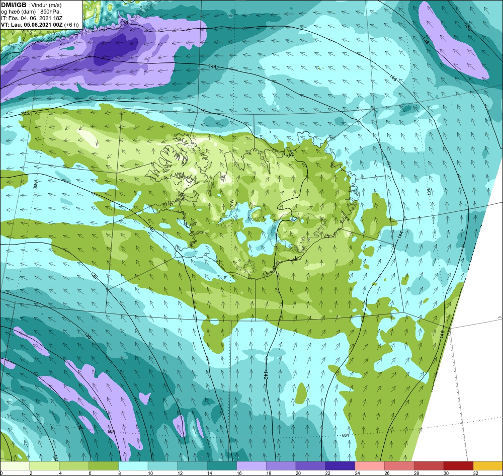This screenshot has width=503, height=476.
Task: Click the light green 2–4 m/s legend swatch
Action: 44,466
